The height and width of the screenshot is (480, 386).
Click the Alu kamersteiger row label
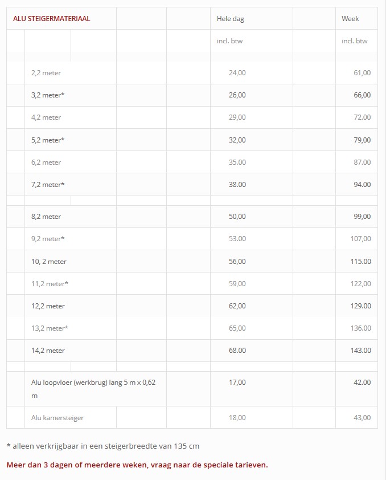[57, 418]
